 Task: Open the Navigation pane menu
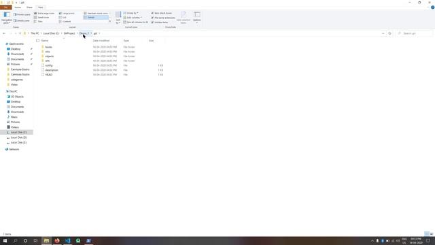tap(6, 18)
